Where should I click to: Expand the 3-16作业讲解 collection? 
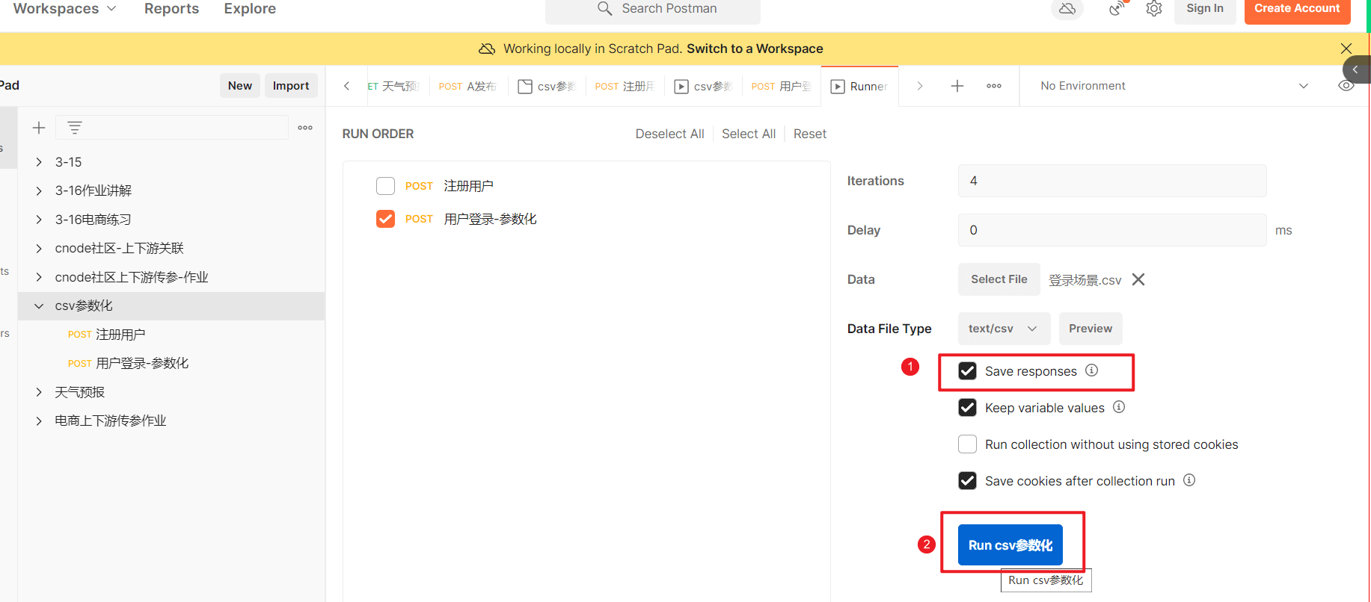coord(39,190)
